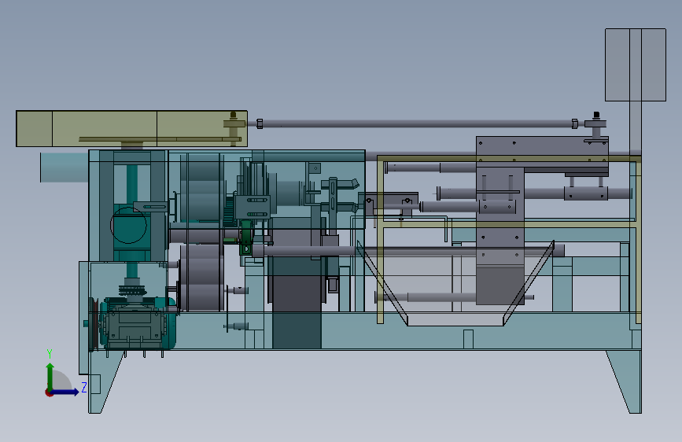Select the green bearing block
Viewport: 682px width, 442px height.
245,238
